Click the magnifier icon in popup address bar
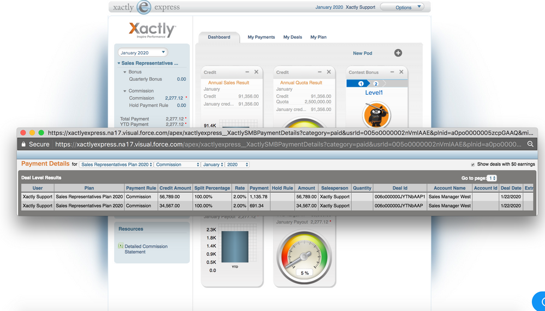The height and width of the screenshot is (311, 545). tap(530, 144)
